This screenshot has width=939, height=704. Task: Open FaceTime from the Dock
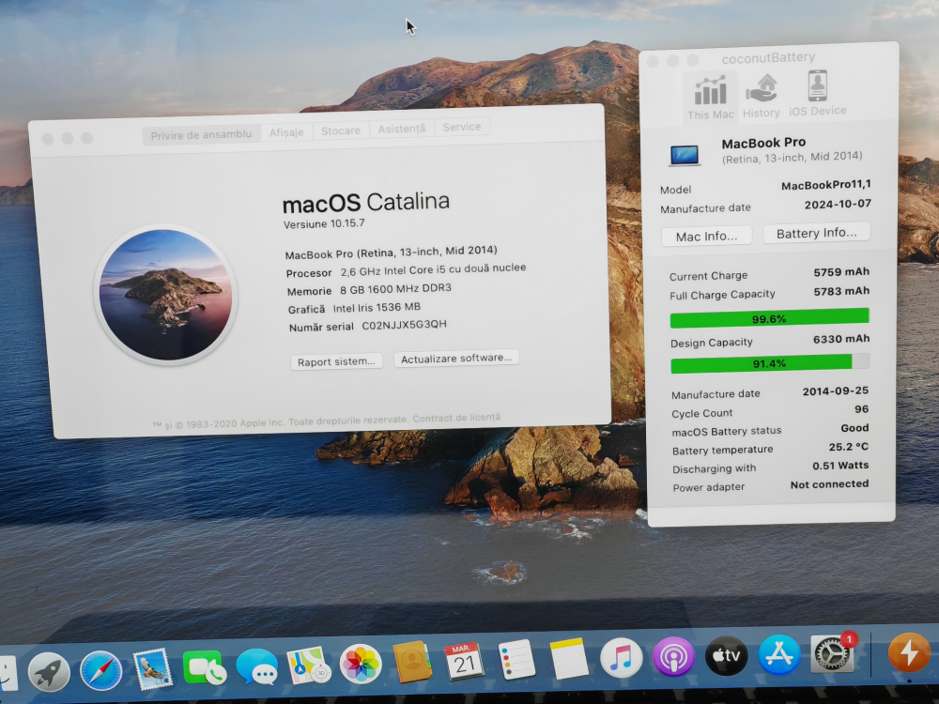(204, 667)
